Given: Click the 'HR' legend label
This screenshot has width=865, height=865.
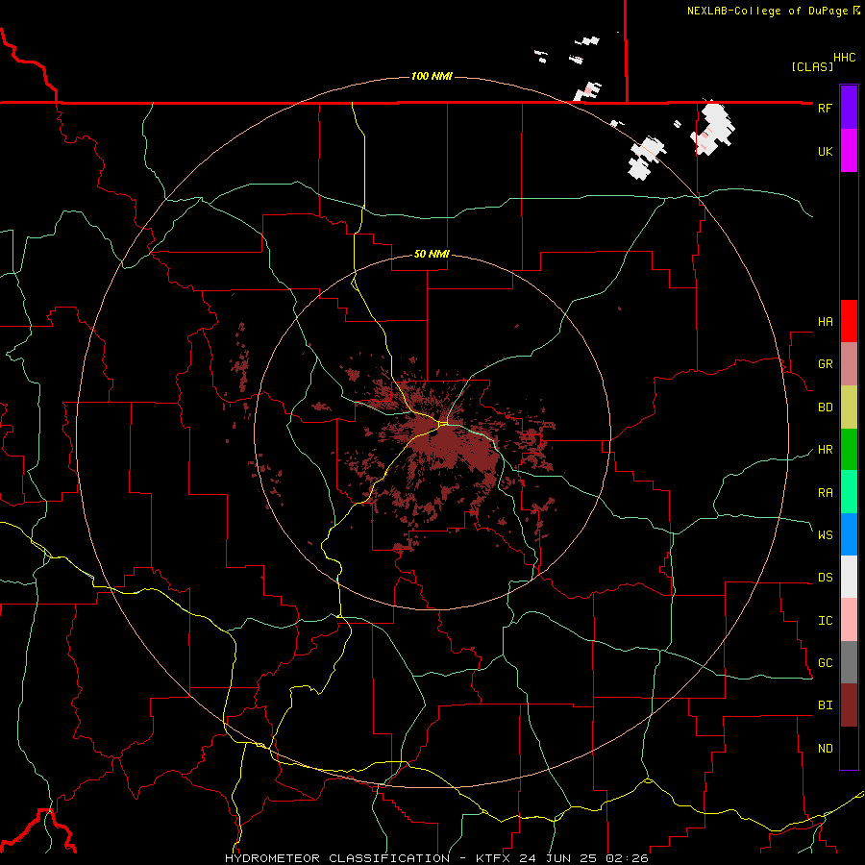Looking at the screenshot, I should point(825,450).
